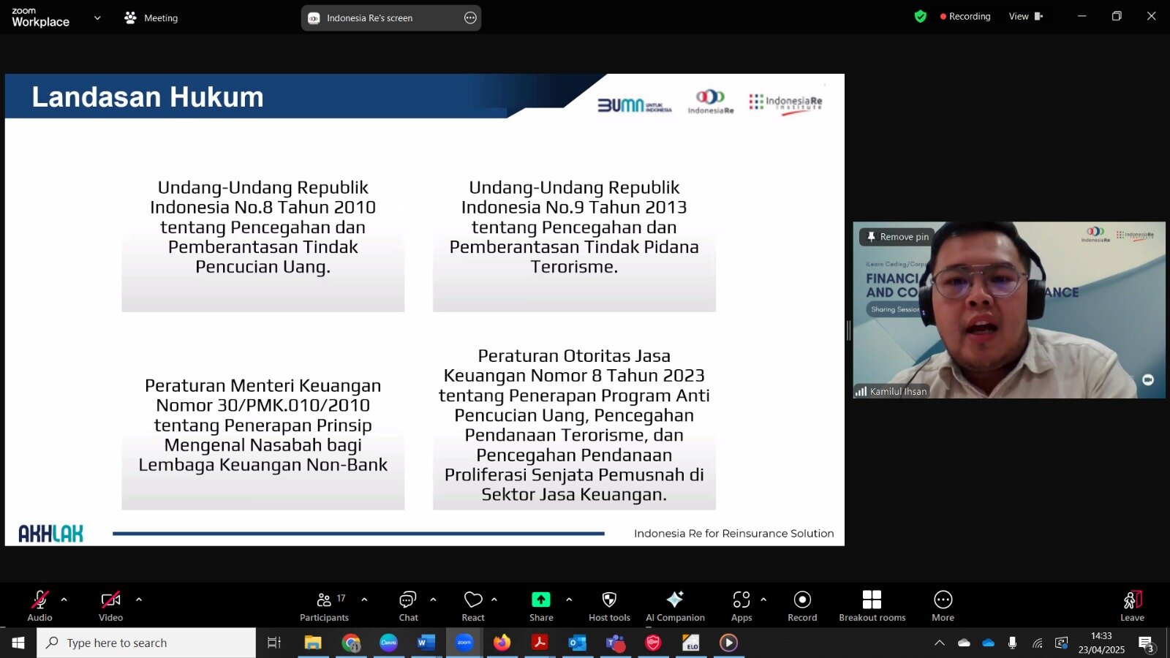Launch AI Companion
This screenshot has height=658, width=1170.
[675, 605]
